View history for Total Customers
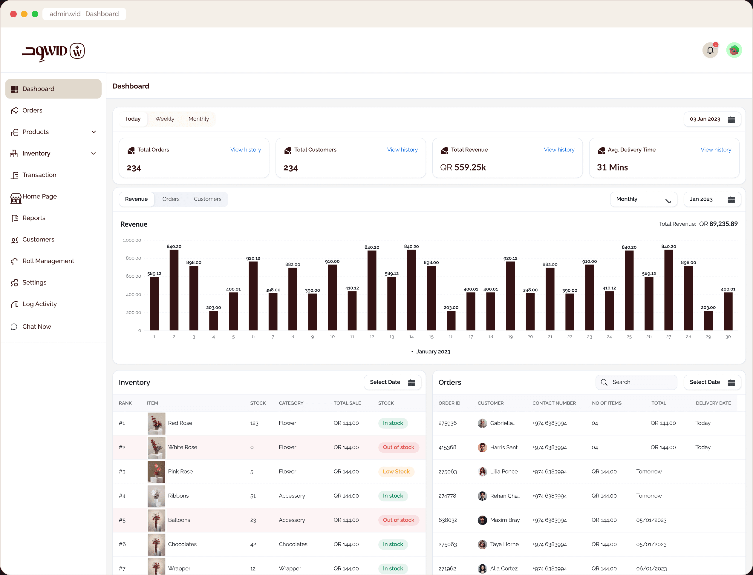The height and width of the screenshot is (575, 753). coord(402,150)
